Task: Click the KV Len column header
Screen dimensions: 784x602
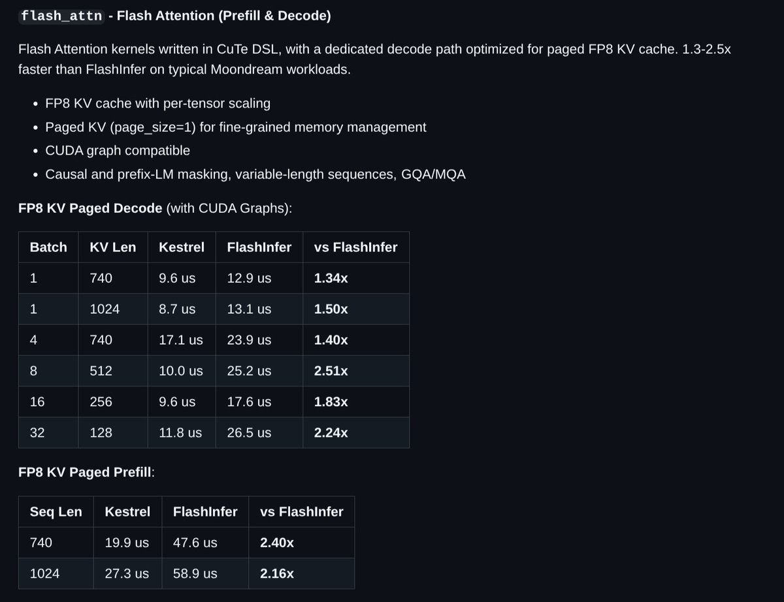Action: 113,247
